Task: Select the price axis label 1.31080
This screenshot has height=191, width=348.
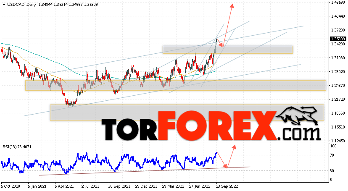Action: [338, 58]
